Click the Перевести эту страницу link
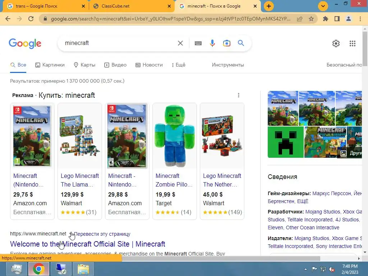The height and width of the screenshot is (276, 368). coord(102,234)
